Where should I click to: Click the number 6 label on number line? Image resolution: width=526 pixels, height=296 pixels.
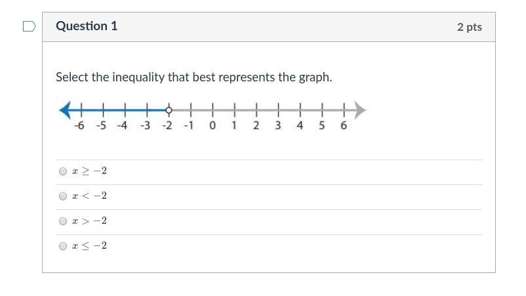[x=344, y=125]
